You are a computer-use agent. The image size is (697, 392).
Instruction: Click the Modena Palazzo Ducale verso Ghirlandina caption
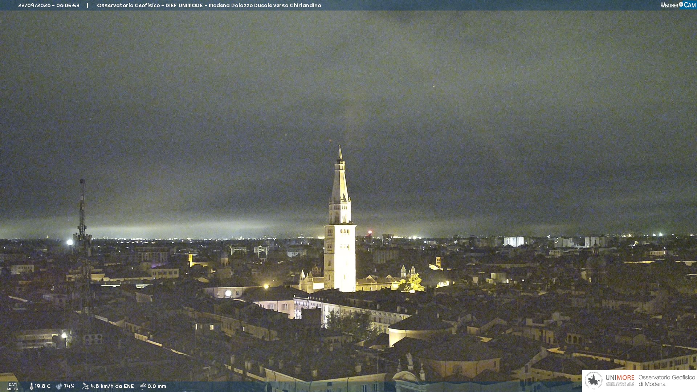coord(265,5)
